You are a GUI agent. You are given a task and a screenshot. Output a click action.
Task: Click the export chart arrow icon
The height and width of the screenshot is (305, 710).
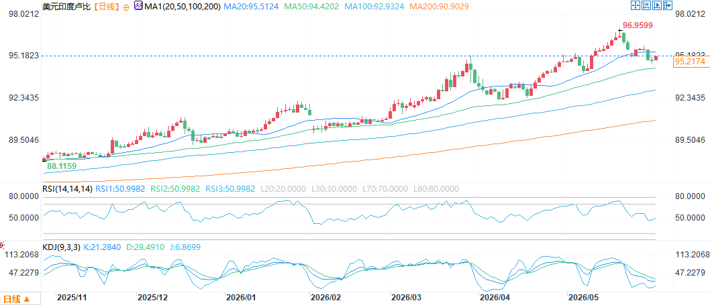coord(668,5)
